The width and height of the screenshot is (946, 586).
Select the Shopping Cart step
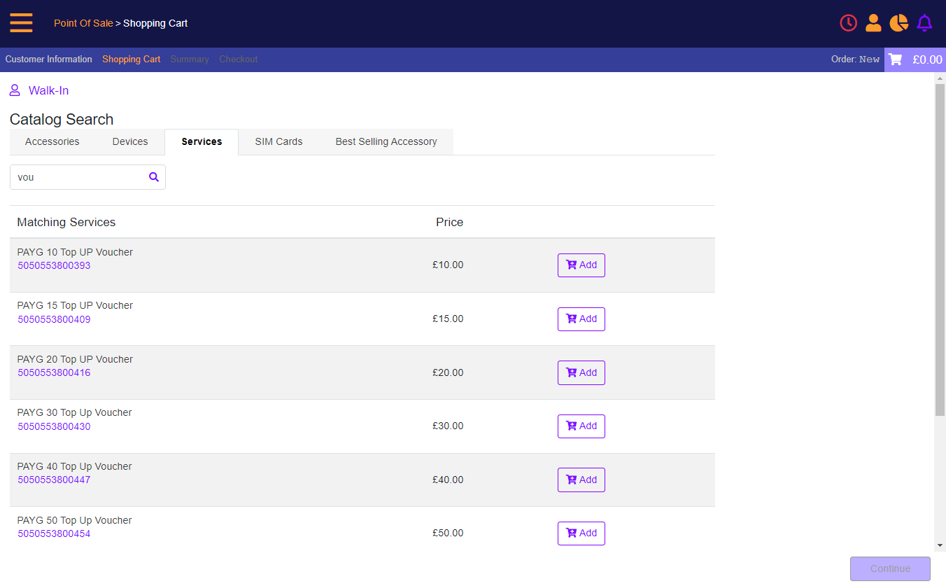(132, 60)
